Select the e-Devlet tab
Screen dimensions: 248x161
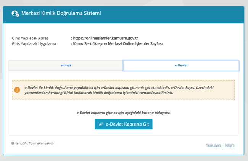click(x=181, y=65)
